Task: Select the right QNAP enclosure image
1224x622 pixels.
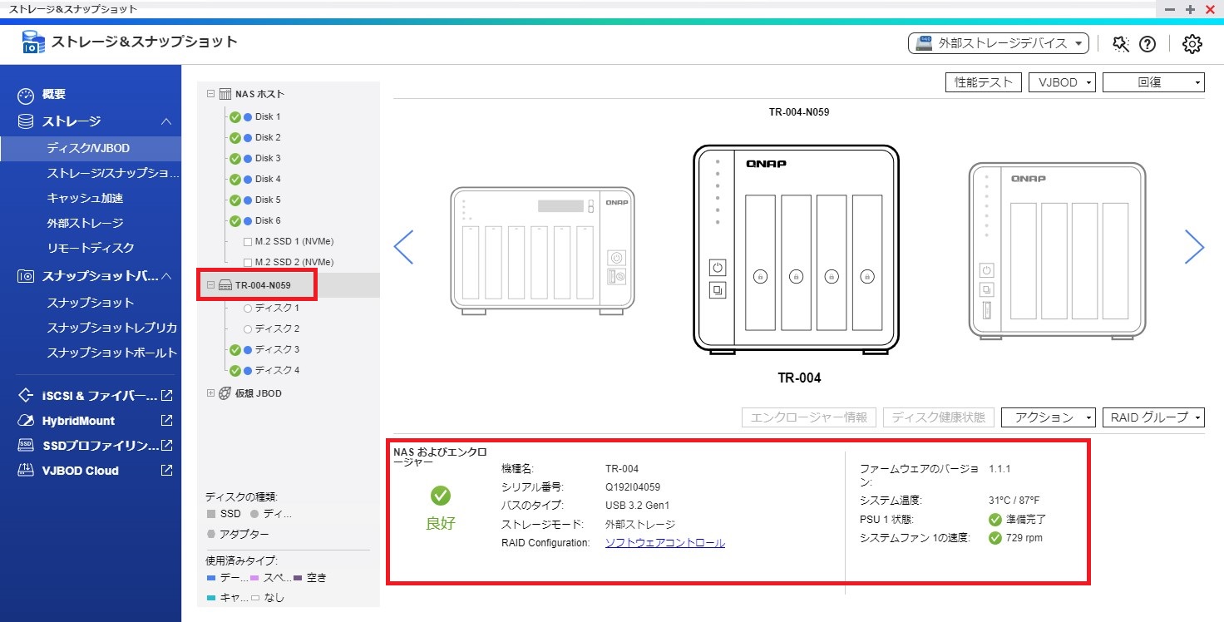Action: [1058, 249]
